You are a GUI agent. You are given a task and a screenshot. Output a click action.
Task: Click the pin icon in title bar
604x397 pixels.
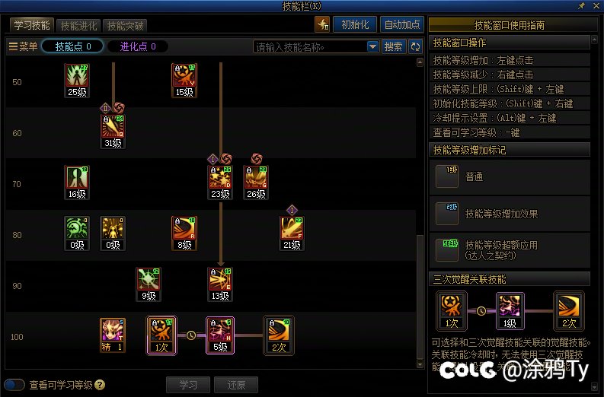pos(581,5)
